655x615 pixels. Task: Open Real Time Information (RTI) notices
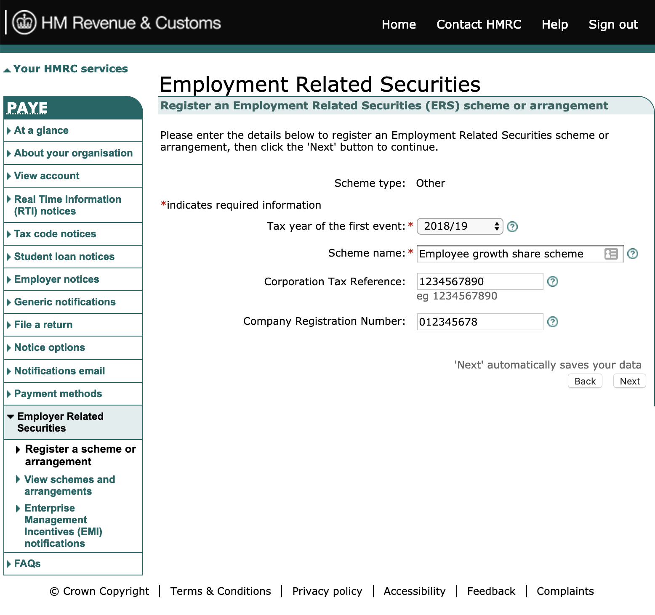coord(68,205)
